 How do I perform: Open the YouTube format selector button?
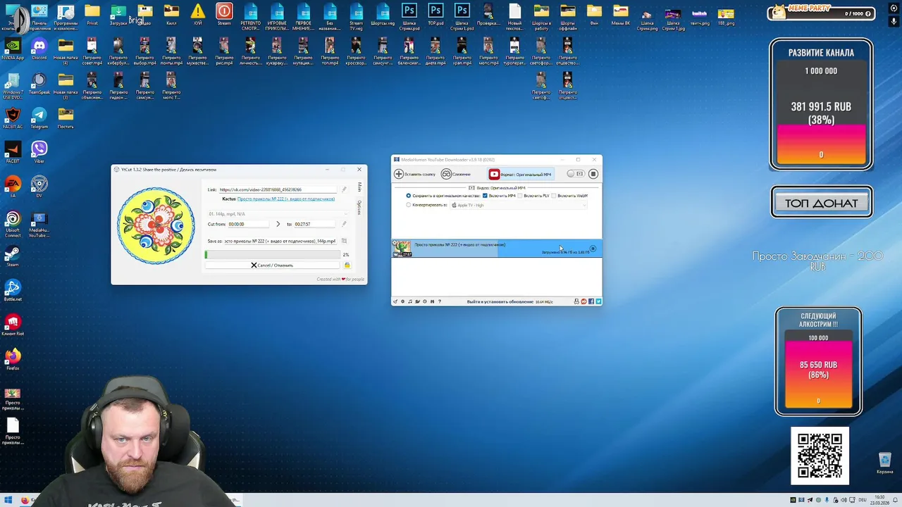[x=521, y=174]
